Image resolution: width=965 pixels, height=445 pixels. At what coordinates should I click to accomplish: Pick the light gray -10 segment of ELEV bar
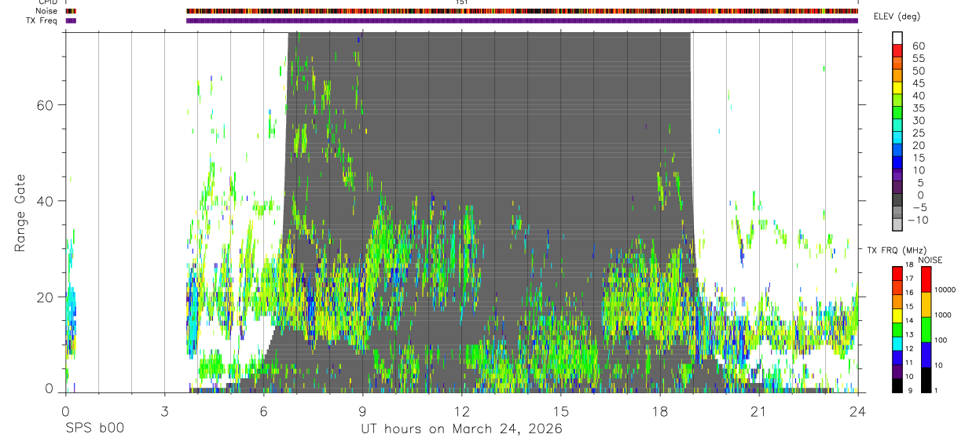(x=897, y=225)
